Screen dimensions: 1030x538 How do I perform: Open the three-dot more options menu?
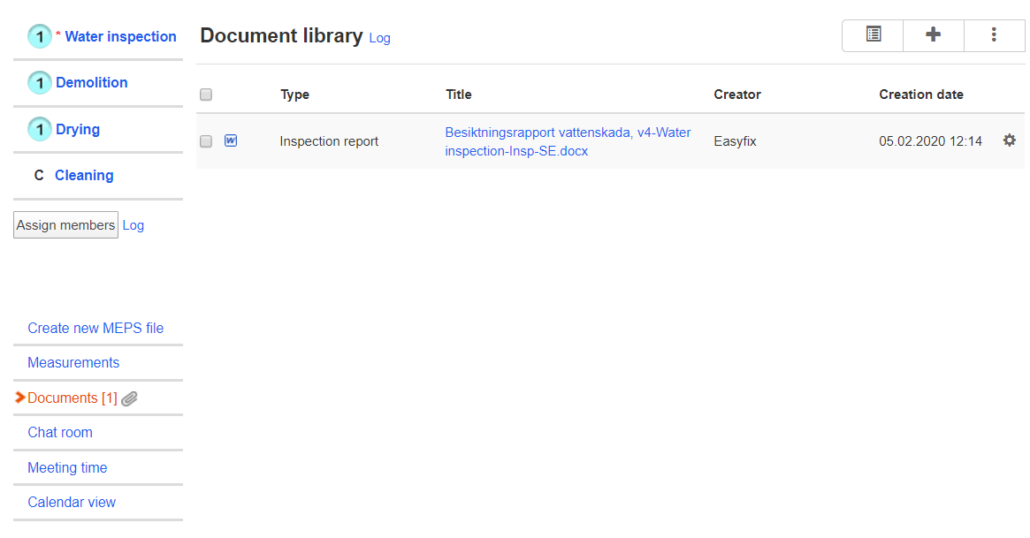coord(994,35)
